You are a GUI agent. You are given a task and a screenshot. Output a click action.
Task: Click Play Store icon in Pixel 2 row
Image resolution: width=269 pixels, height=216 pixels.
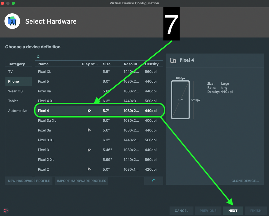89,170
